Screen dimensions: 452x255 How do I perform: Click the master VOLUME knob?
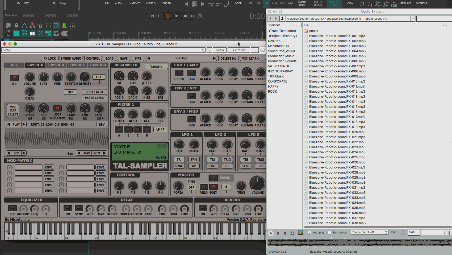(x=257, y=183)
